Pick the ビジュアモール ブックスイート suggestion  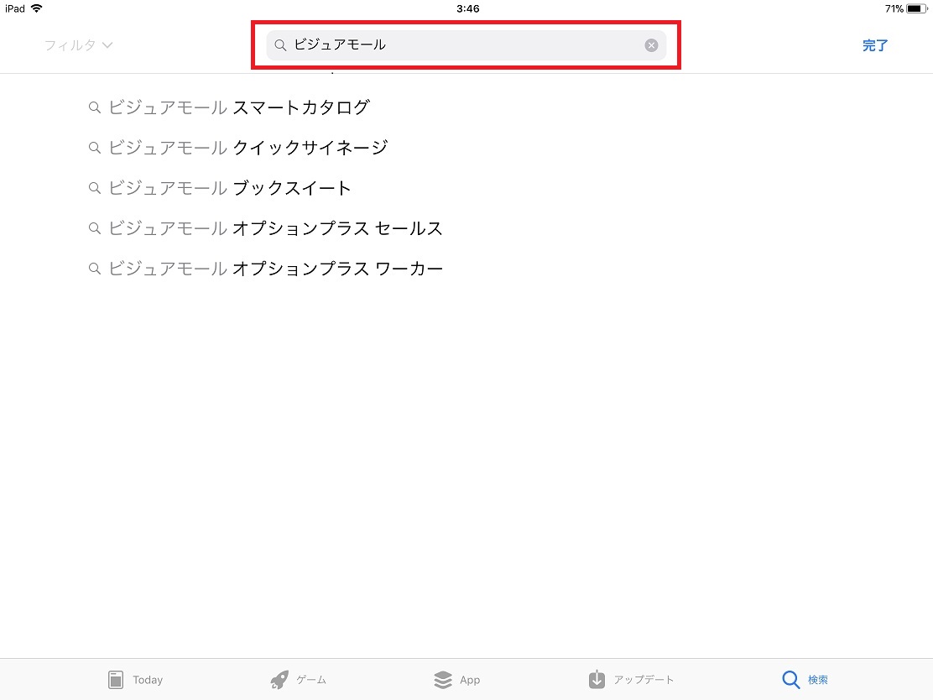point(231,188)
